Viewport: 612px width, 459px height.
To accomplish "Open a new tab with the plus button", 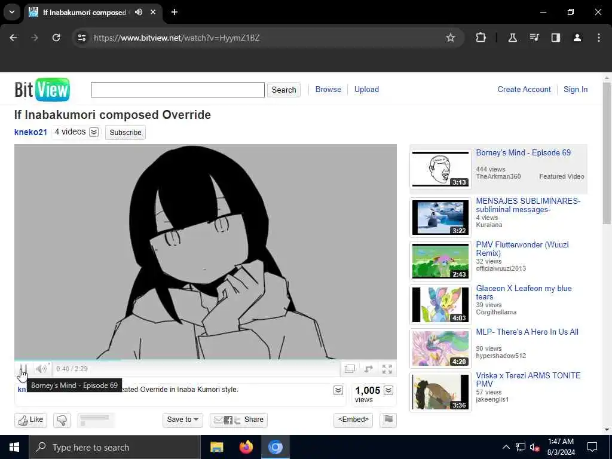I will (175, 12).
